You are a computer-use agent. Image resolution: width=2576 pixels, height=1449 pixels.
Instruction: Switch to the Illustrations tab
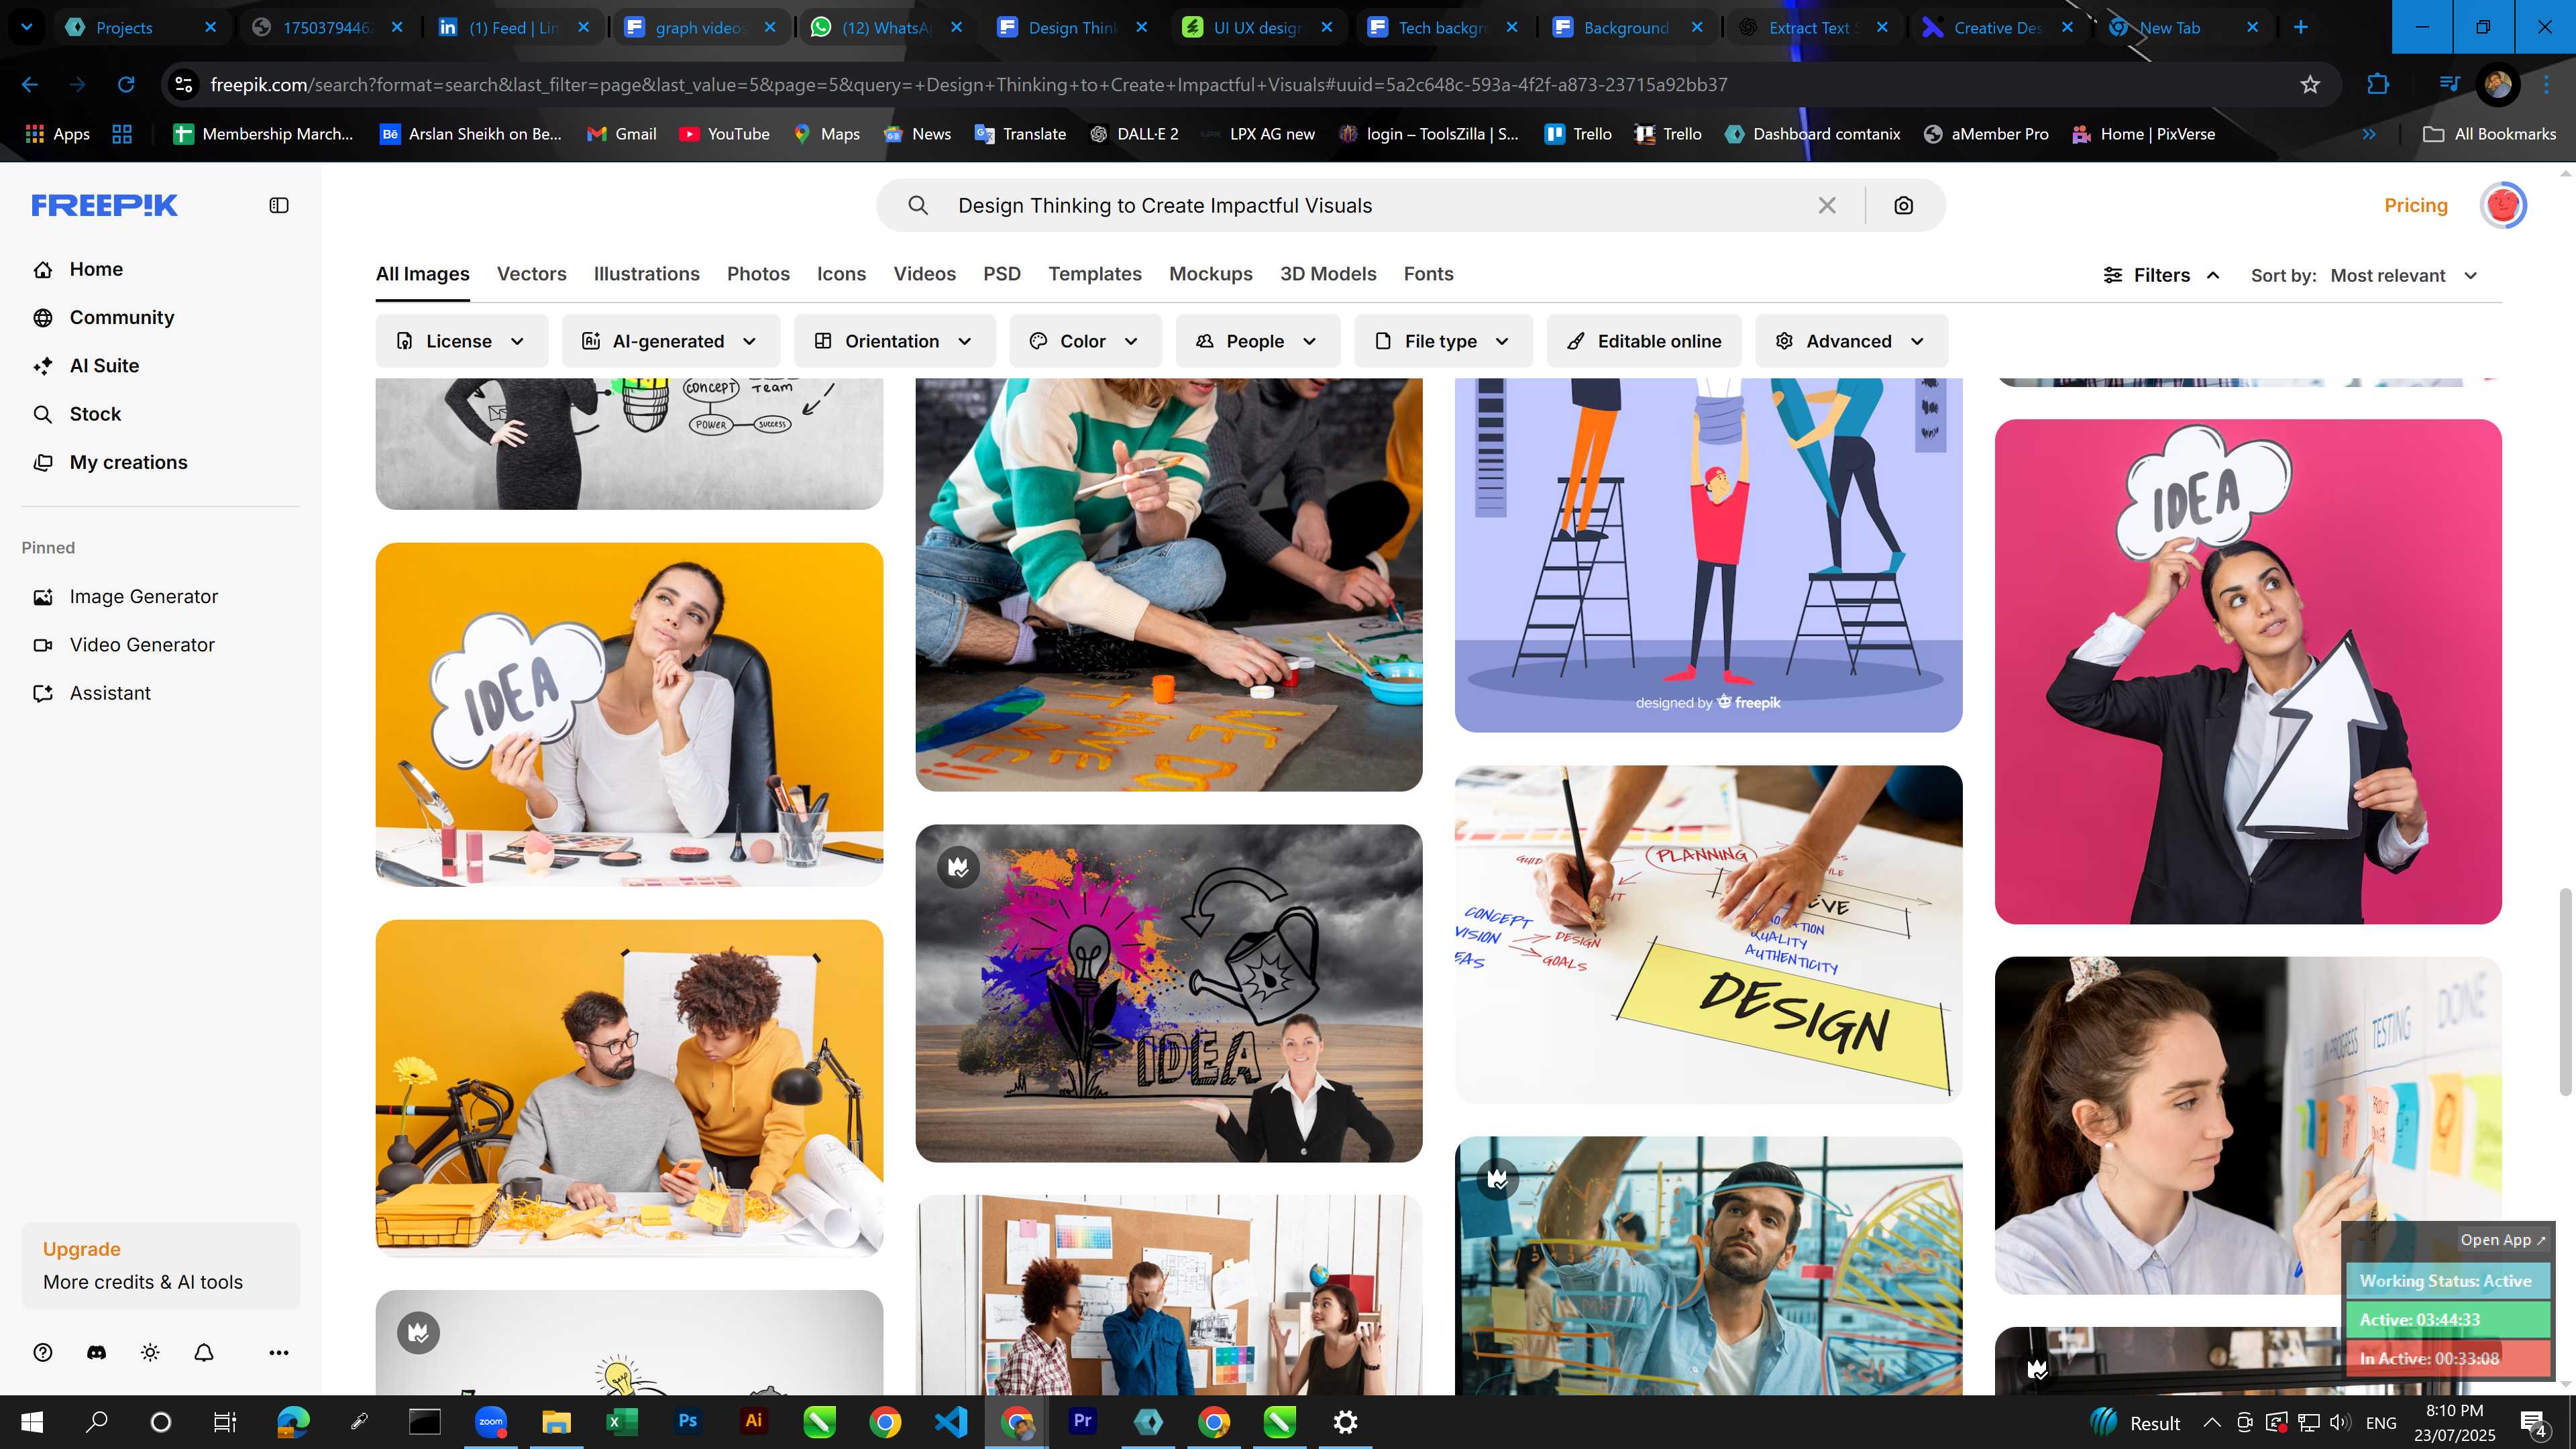click(646, 274)
